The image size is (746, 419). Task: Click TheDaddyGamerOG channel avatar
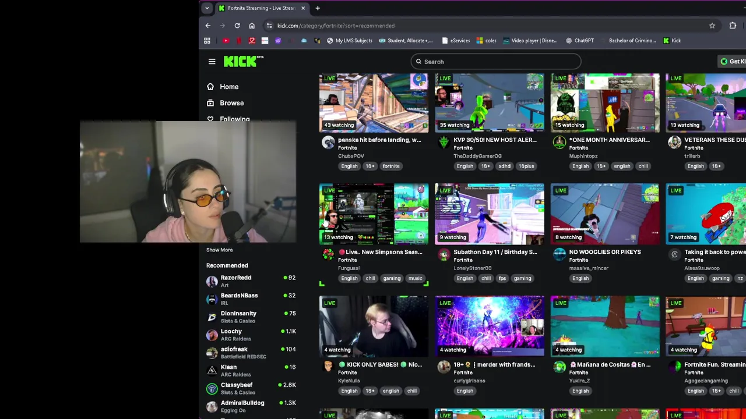tap(444, 143)
